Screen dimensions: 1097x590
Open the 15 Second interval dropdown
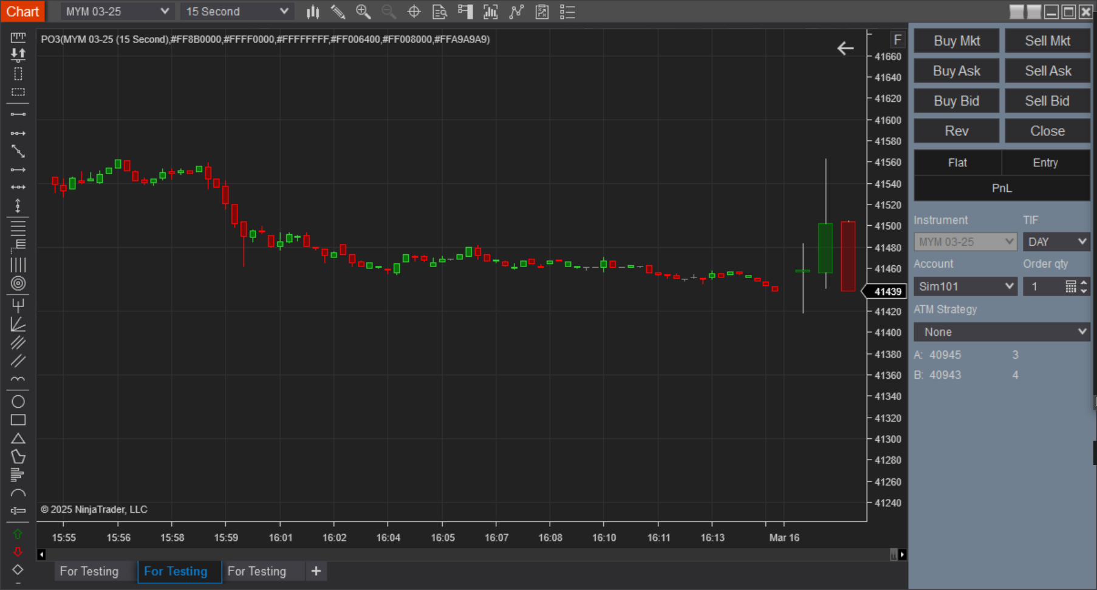(x=237, y=12)
